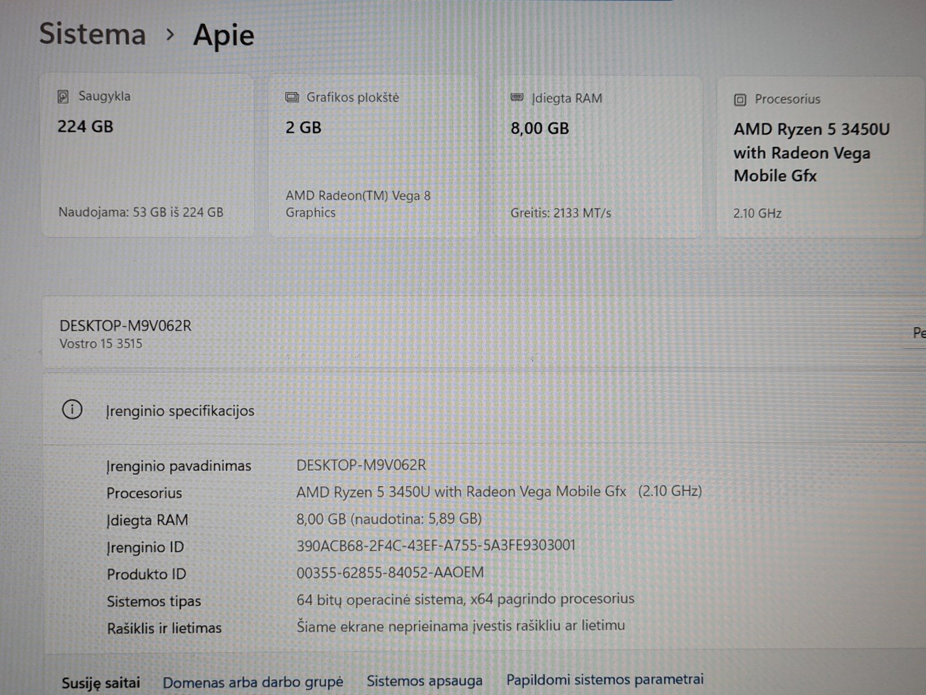The image size is (926, 695).
Task: Open the AMD Ryzen 5 3450U processor tile
Action: tap(820, 158)
